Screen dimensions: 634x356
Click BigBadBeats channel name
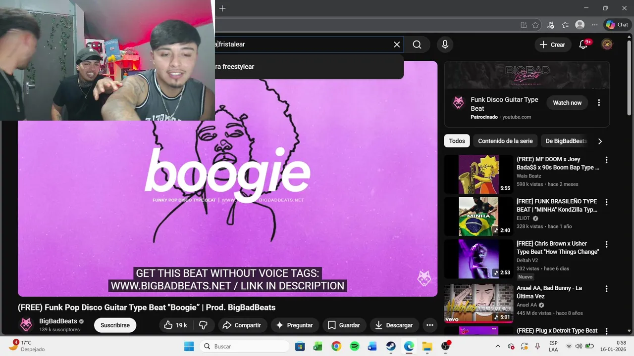[x=58, y=321]
